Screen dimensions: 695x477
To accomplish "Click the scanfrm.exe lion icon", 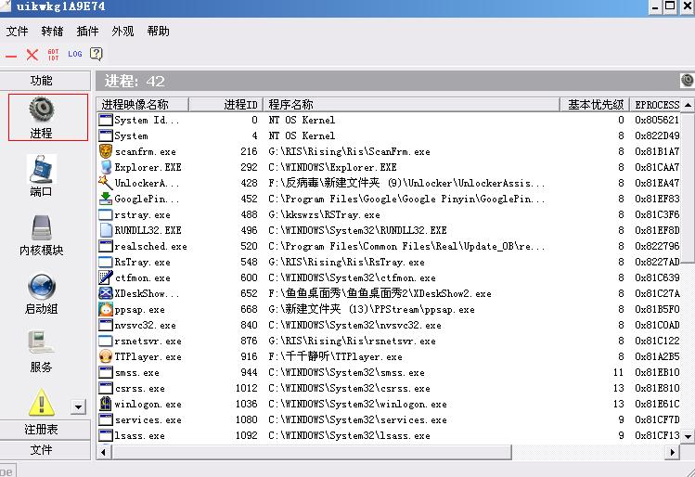I will coord(106,151).
